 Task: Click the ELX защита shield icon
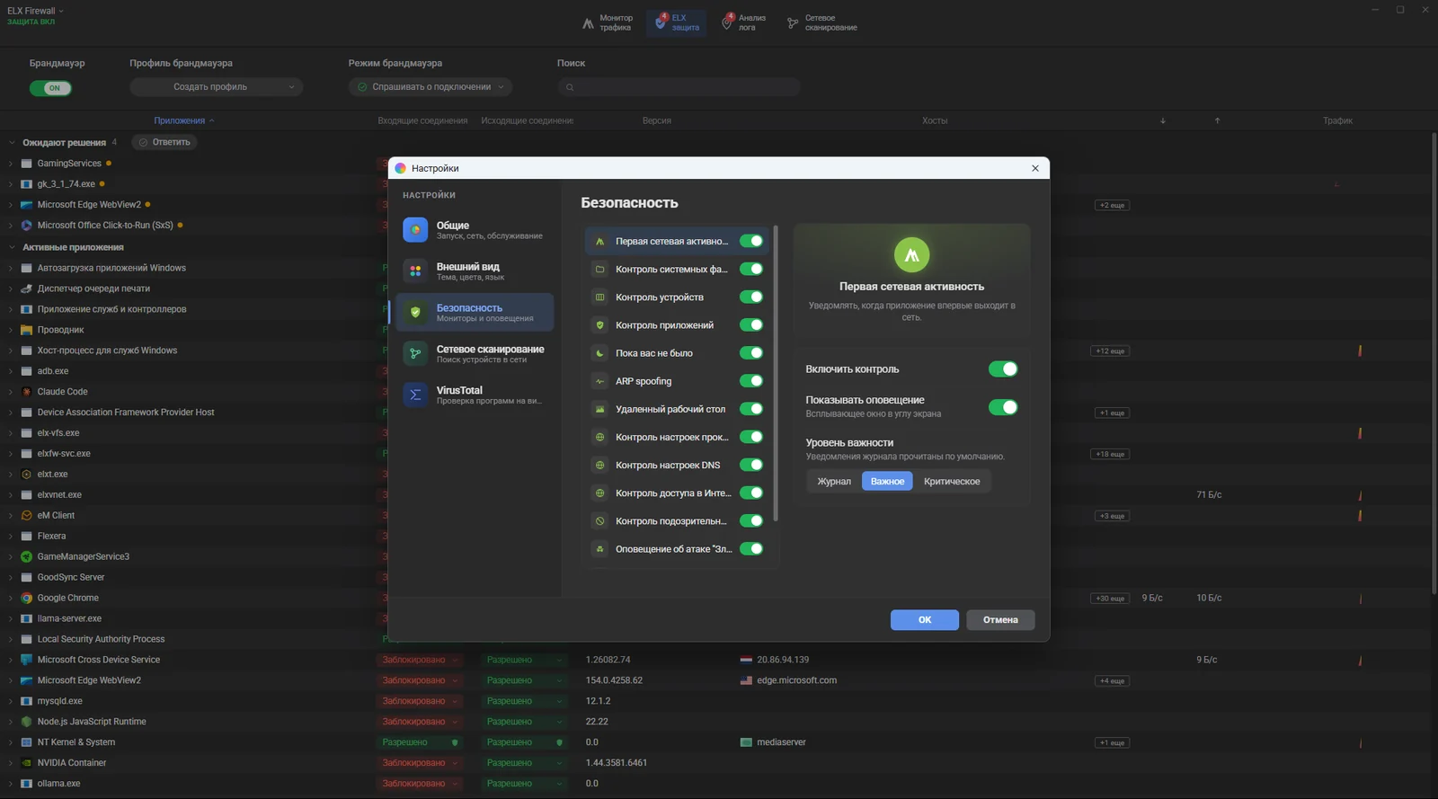point(661,22)
